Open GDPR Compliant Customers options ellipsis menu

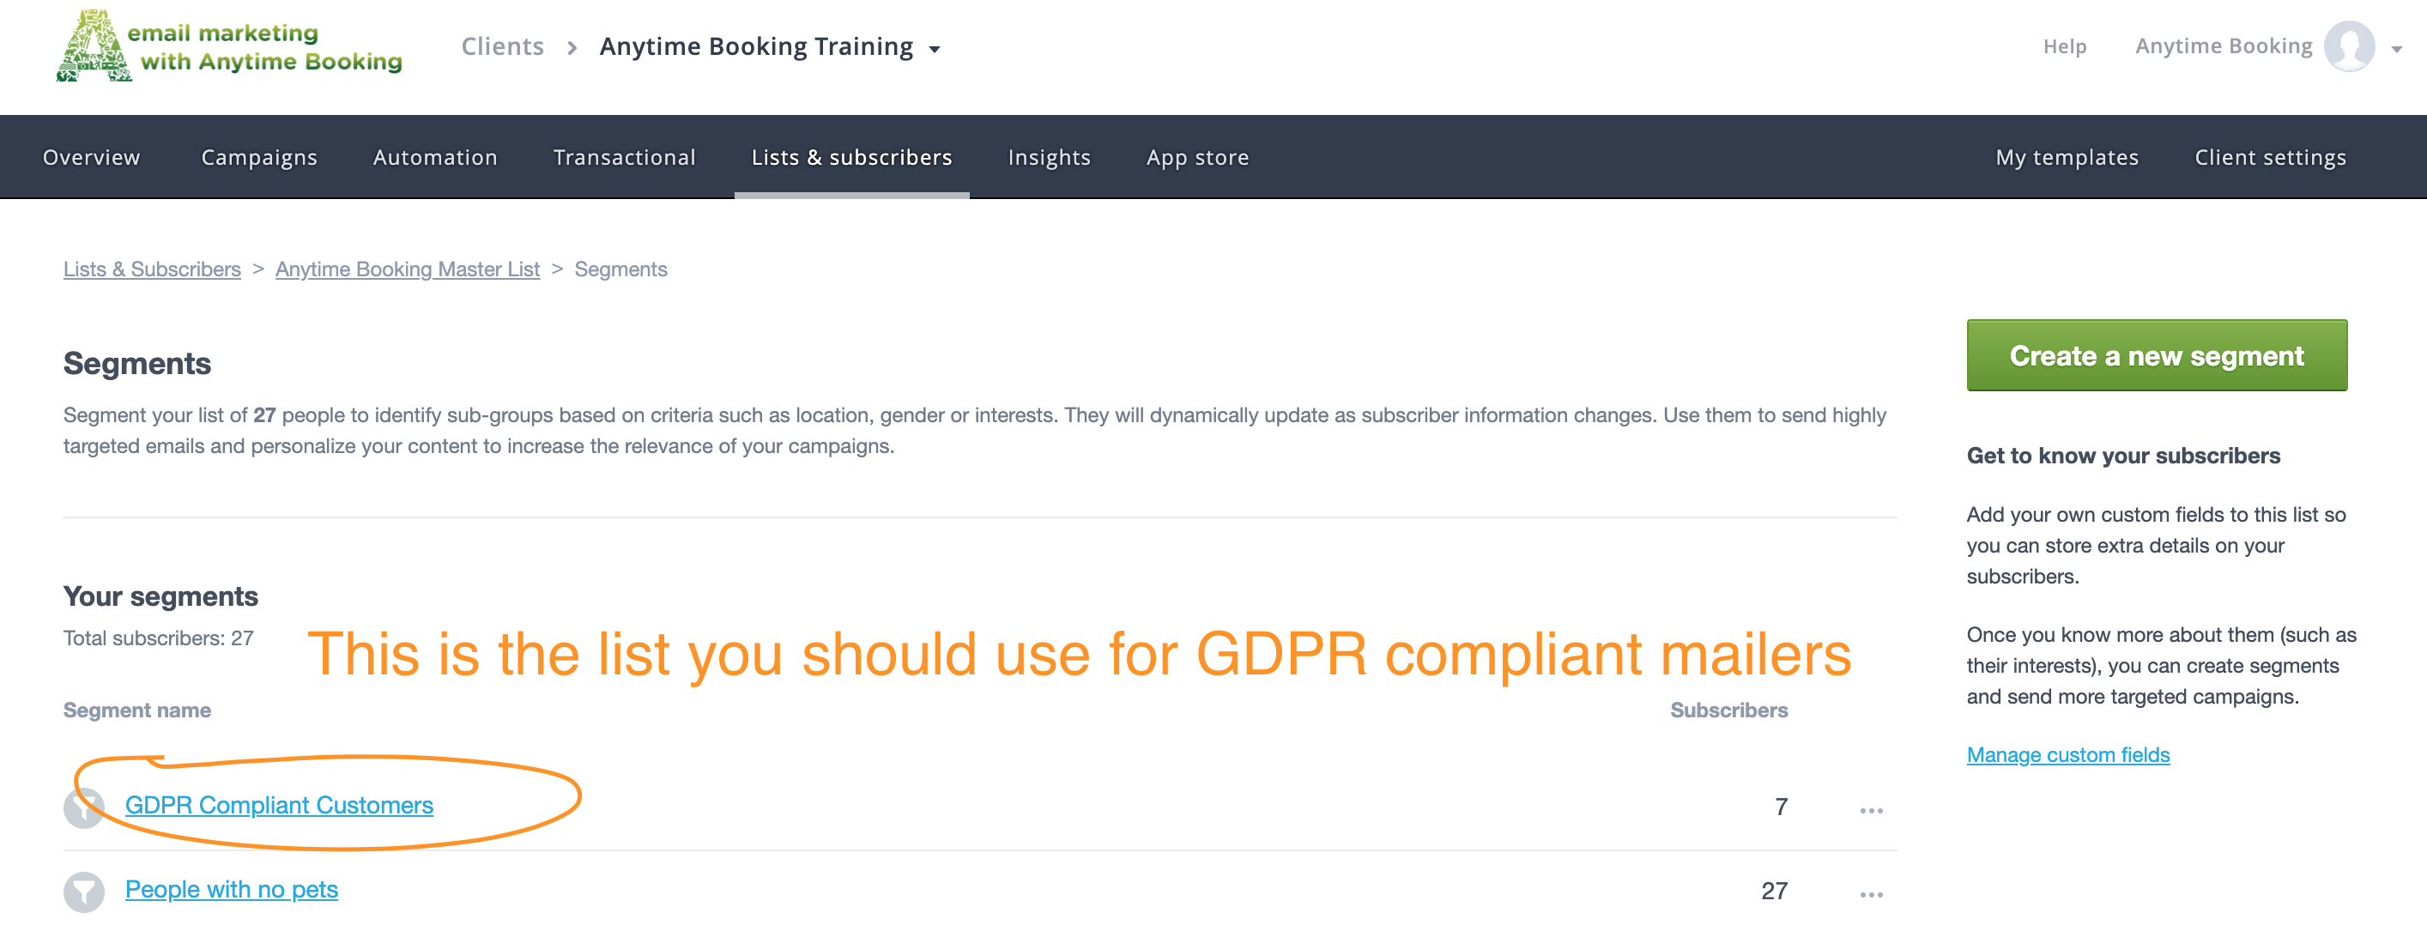click(x=1871, y=810)
